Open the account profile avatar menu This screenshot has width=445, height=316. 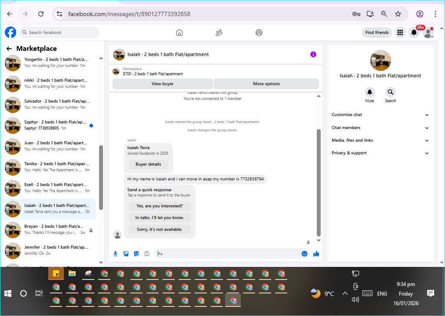point(428,33)
